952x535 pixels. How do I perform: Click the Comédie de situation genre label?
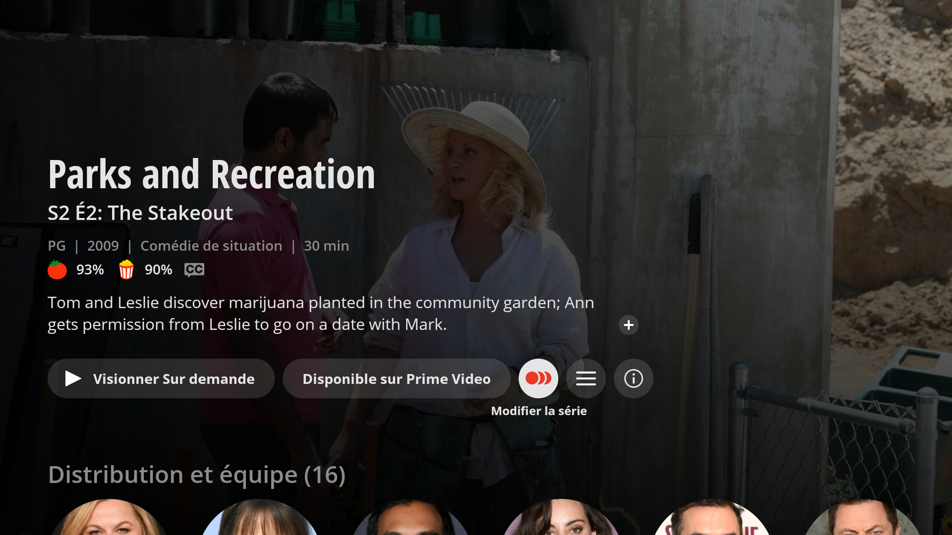pyautogui.click(x=211, y=246)
